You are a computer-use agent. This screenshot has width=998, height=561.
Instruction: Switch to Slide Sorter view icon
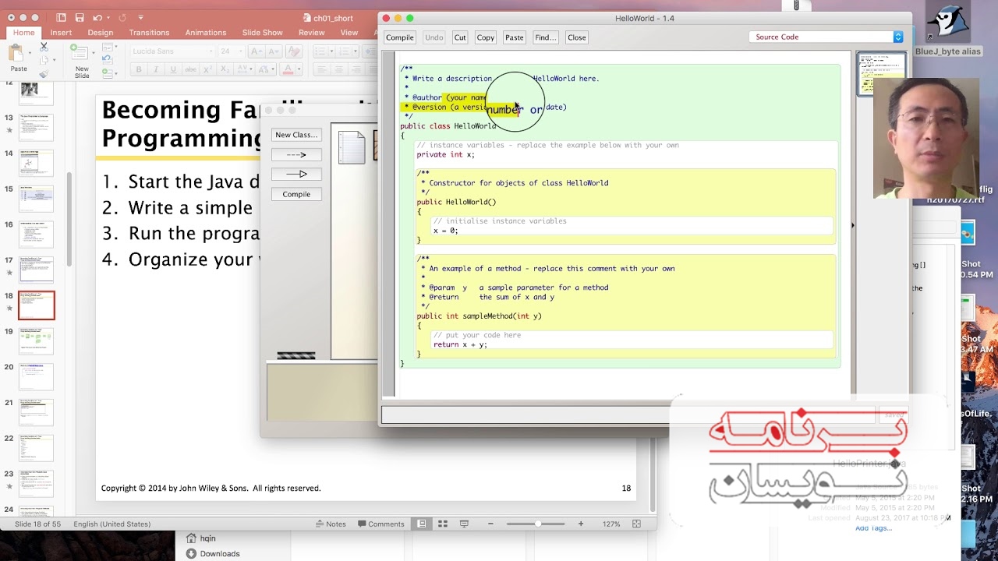(443, 524)
